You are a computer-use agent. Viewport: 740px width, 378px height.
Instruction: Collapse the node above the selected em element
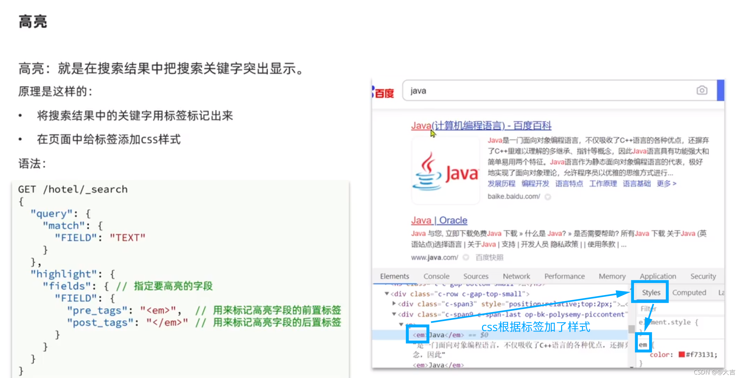click(401, 324)
